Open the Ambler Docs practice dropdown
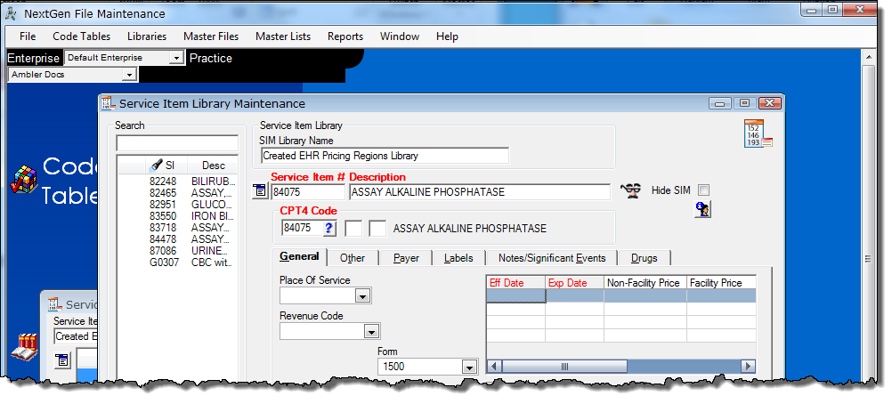This screenshot has height=404, width=892. (130, 75)
